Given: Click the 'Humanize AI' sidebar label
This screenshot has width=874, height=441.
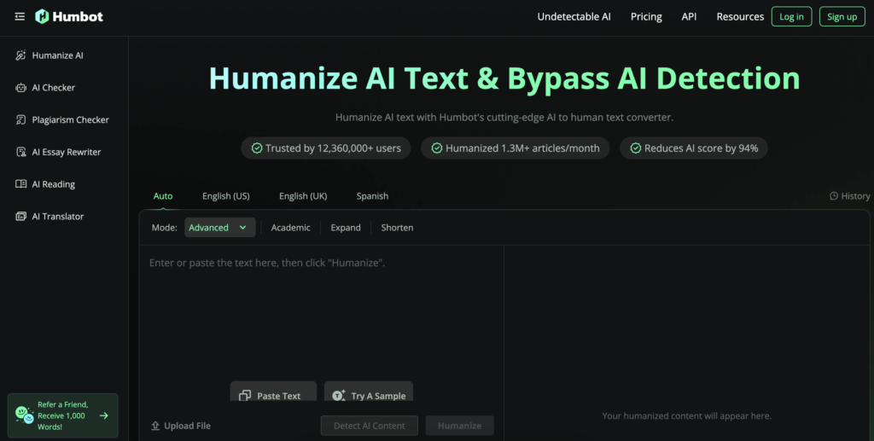Looking at the screenshot, I should (x=57, y=55).
